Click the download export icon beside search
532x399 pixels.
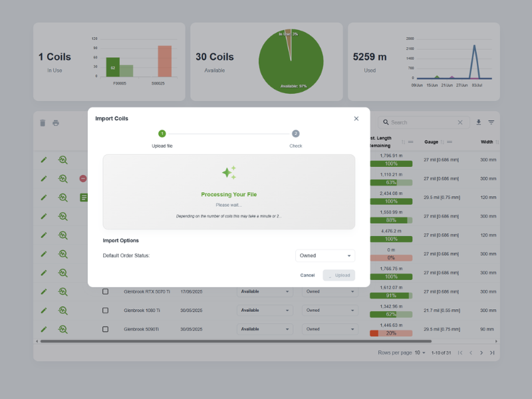[477, 123]
